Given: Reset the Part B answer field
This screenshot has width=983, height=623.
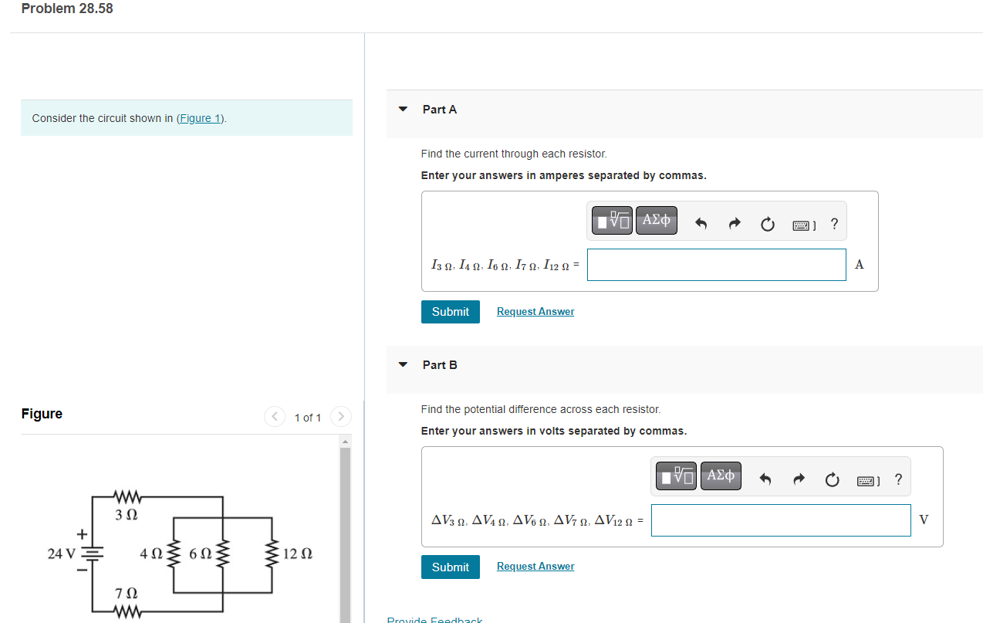Looking at the screenshot, I should click(832, 479).
